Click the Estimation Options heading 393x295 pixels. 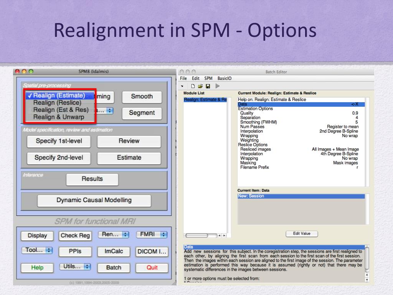tap(255, 109)
